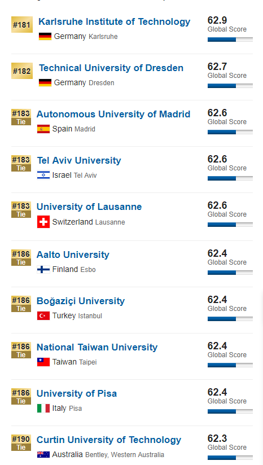Click Germany flag beside Karlsruhe
Screen dimensions: 263x465
(45, 37)
